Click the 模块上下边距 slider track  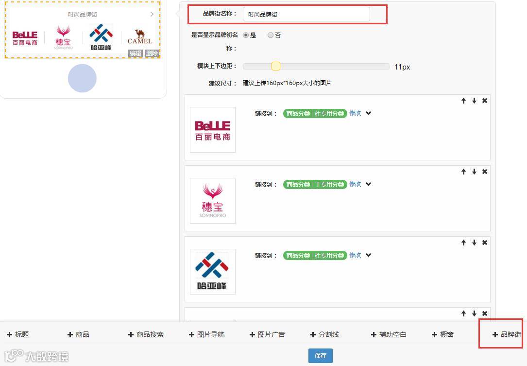(x=316, y=66)
